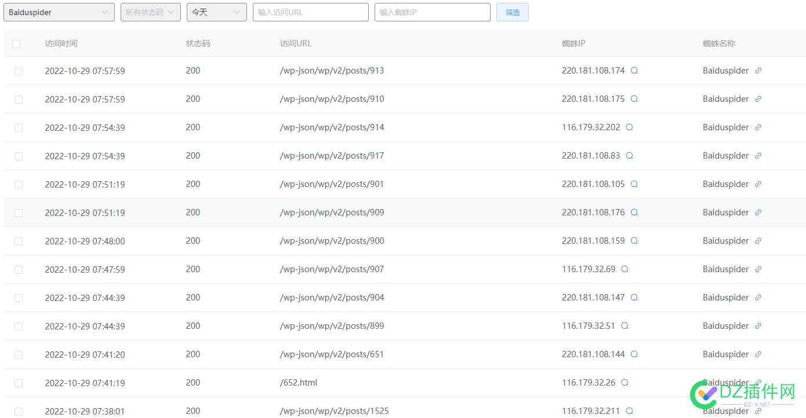Click URL /wp-json/wp/v2/posts/1525
Image resolution: width=806 pixels, height=418 pixels.
point(334,411)
